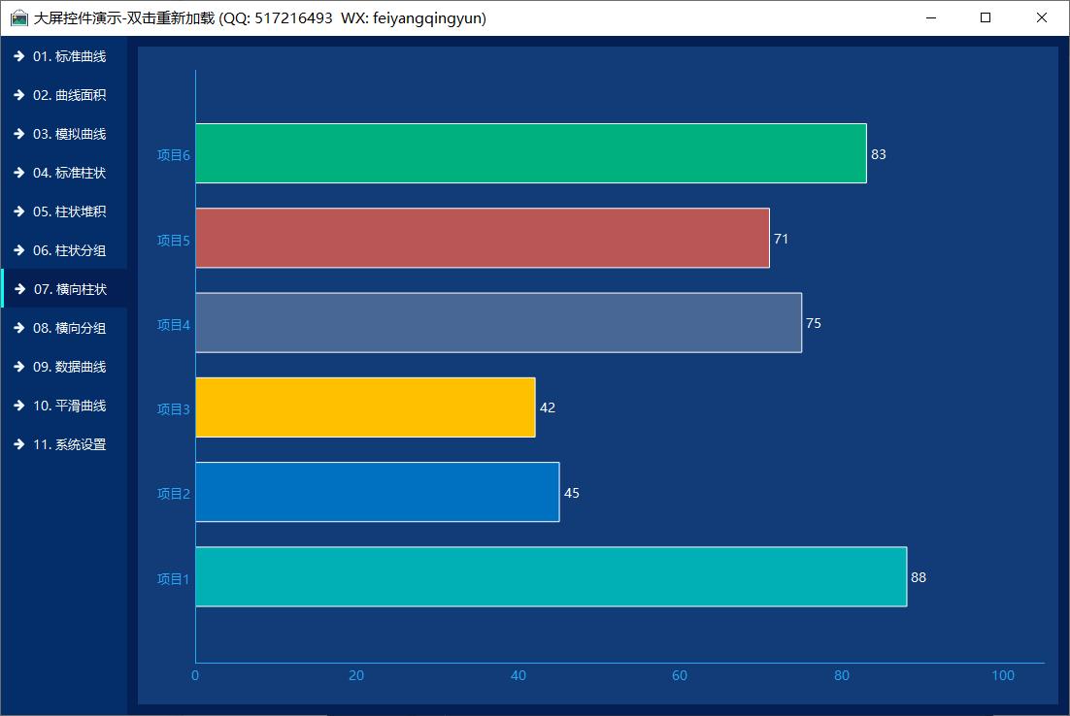
Task: Open the 04. 标准柱状 chart page
Action: [x=68, y=173]
